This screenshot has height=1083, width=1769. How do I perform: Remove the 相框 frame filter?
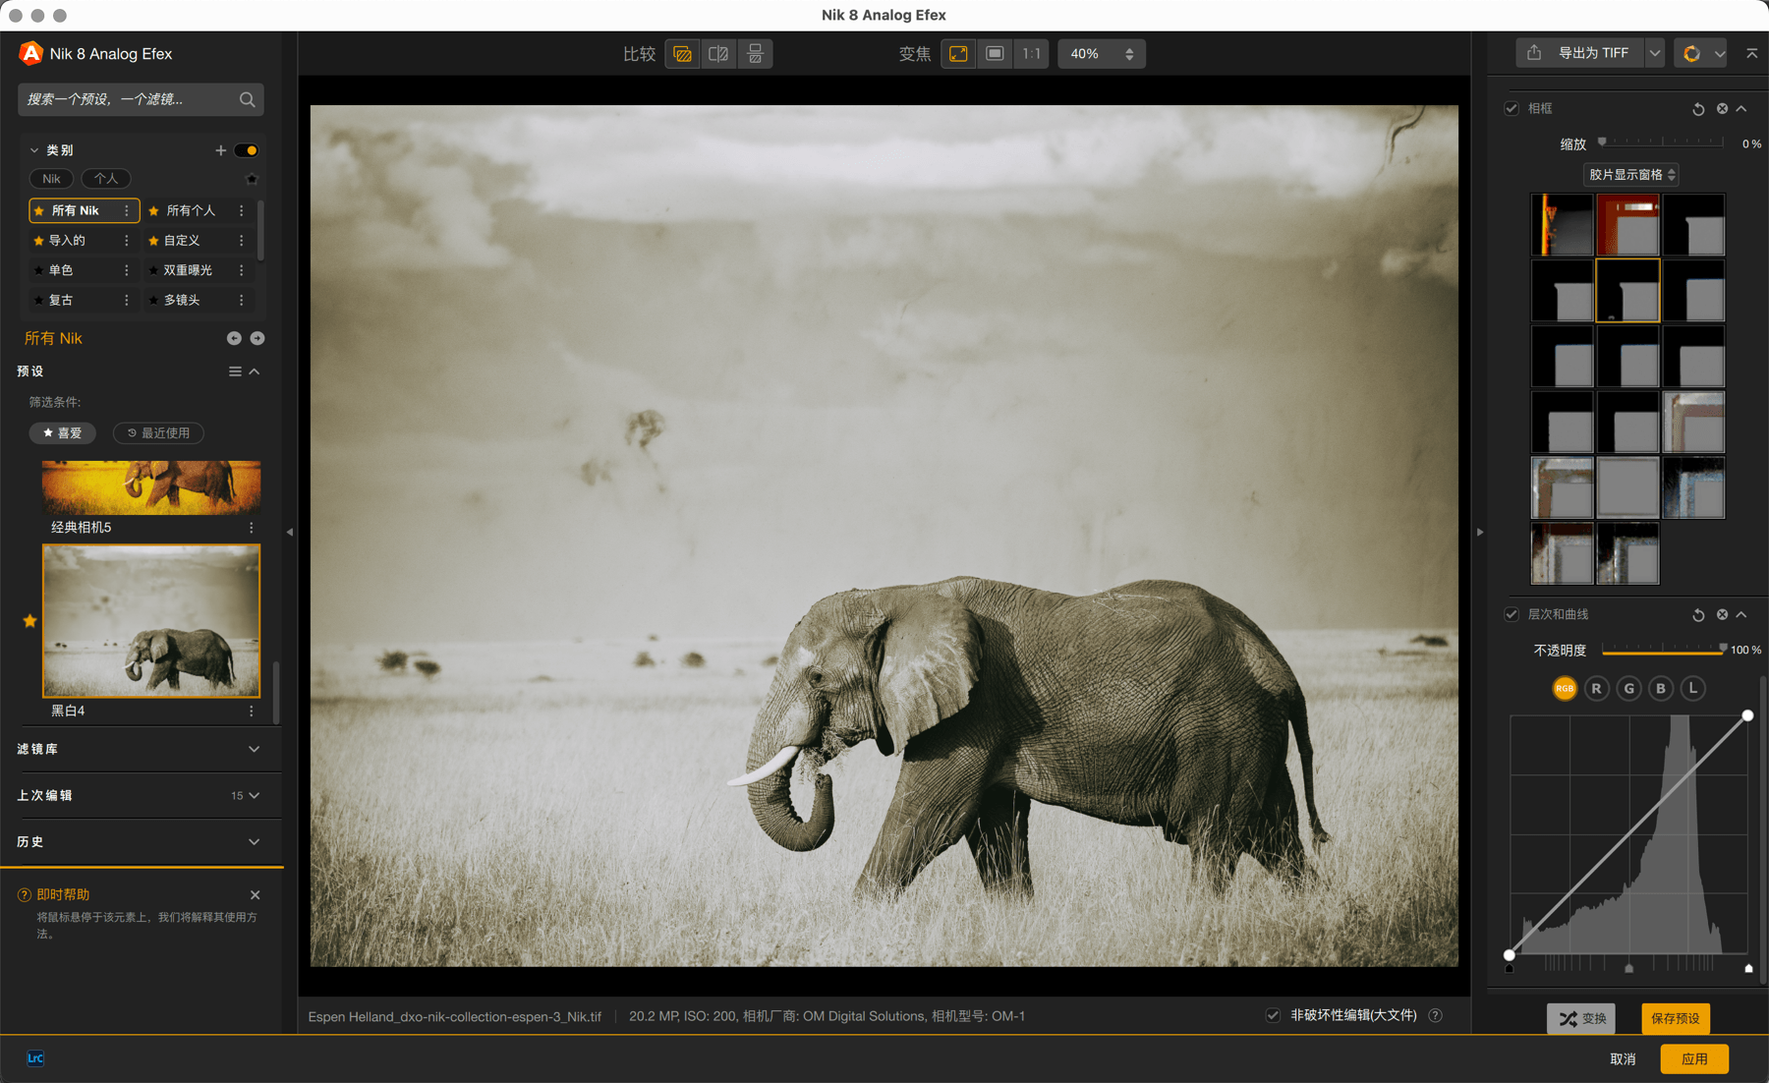pos(1722,109)
